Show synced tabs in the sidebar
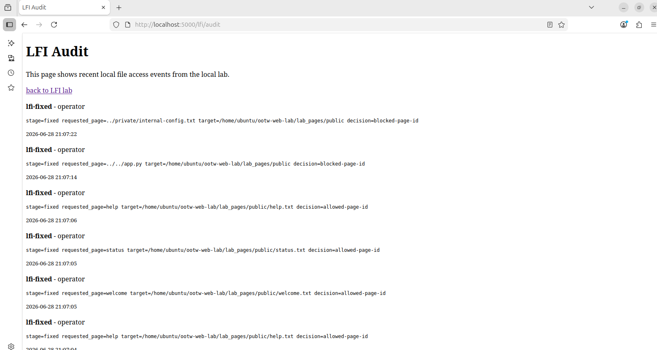657x350 pixels. [x=11, y=58]
